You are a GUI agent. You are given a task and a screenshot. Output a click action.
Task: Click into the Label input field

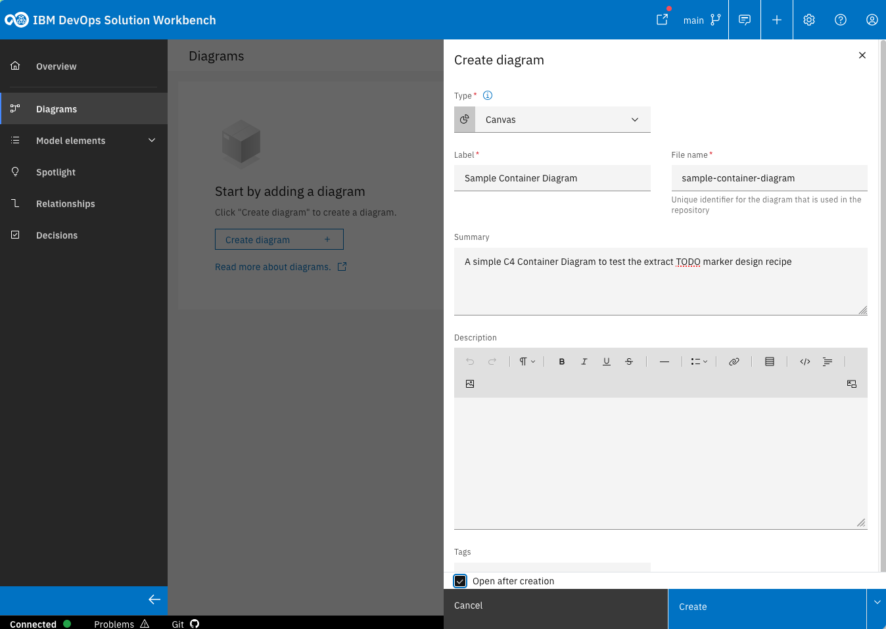[552, 178]
